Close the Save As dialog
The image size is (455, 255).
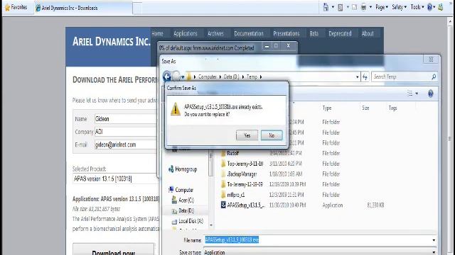pos(431,59)
